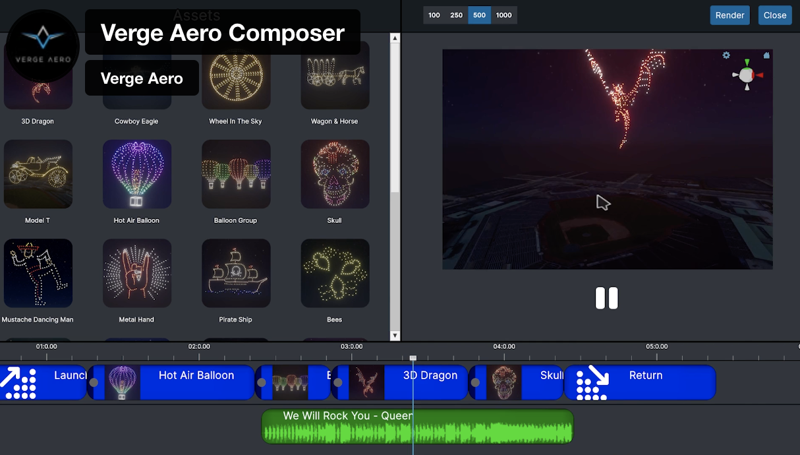Click the Close button
800x455 pixels.
(x=774, y=15)
